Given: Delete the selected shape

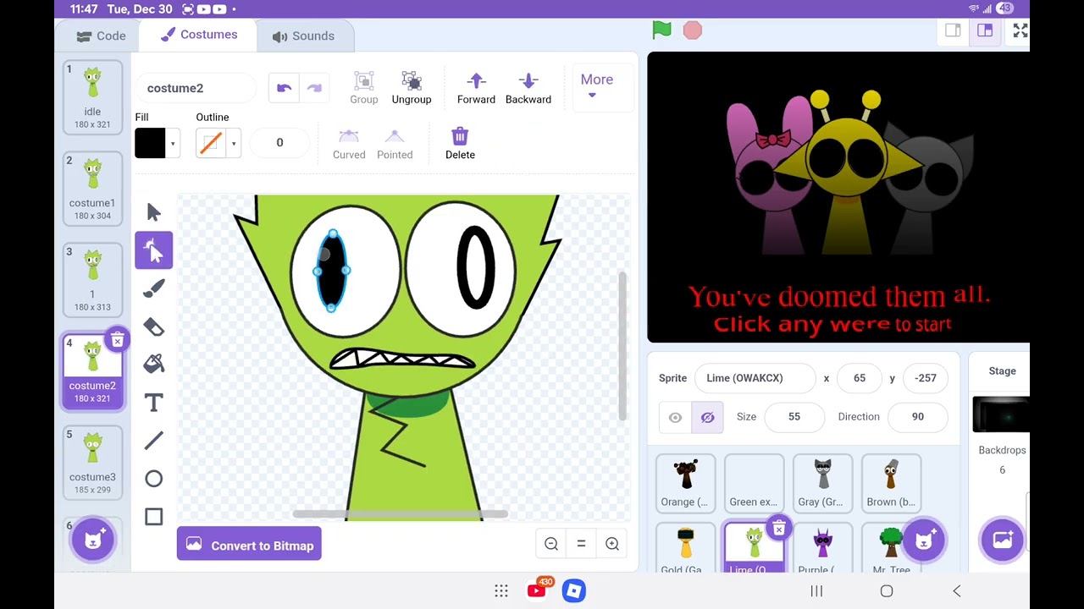Looking at the screenshot, I should pyautogui.click(x=460, y=143).
